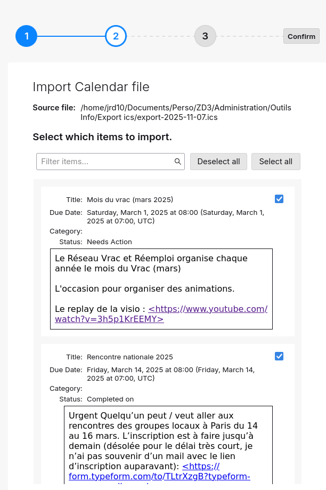The width and height of the screenshot is (326, 490).
Task: Go to wizard step 1 circle
Action: point(26,36)
